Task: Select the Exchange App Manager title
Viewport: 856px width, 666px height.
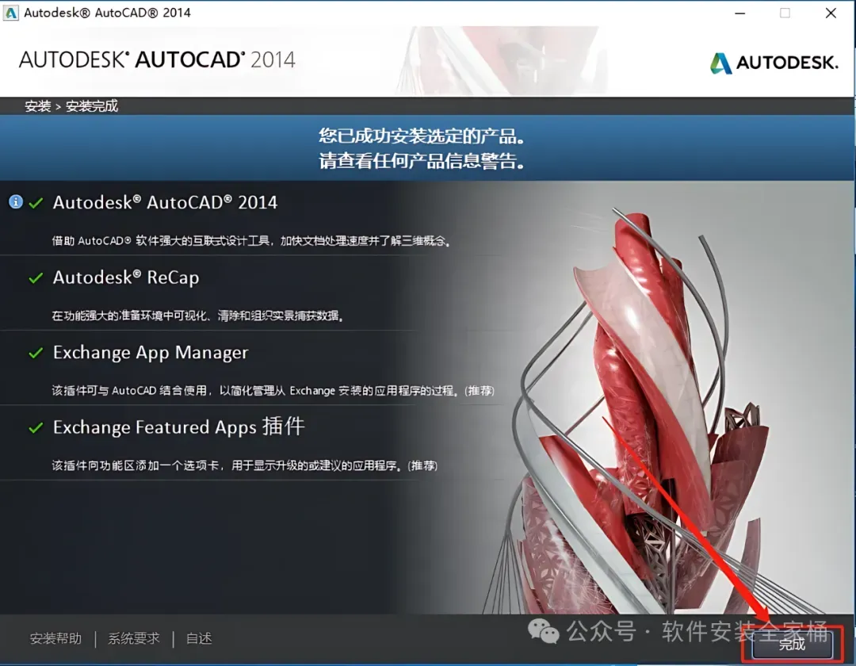Action: click(x=151, y=353)
